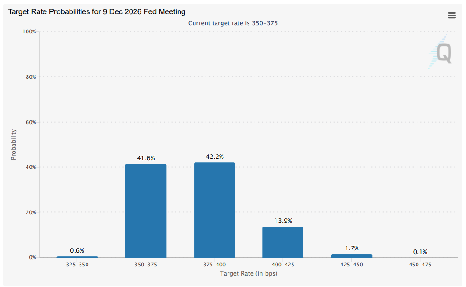Click the 350-375 x-axis label

pyautogui.click(x=146, y=265)
